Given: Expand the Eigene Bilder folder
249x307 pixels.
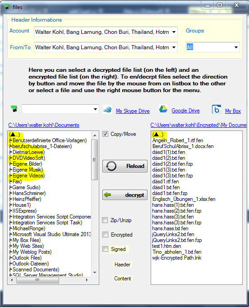Looking at the screenshot, I should click(11, 164).
